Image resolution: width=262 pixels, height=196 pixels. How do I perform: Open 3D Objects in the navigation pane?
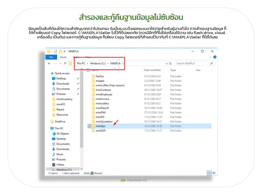coord(62,134)
